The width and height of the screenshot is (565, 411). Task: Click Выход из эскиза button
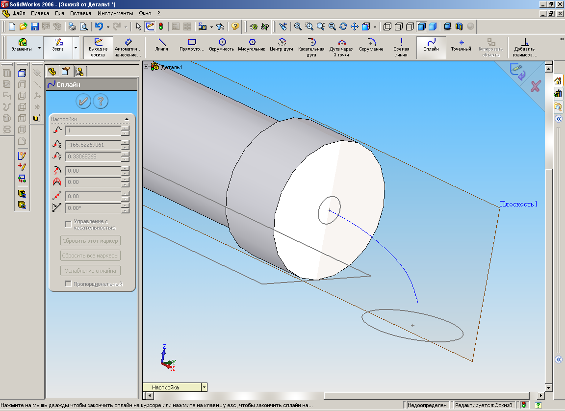(98, 48)
